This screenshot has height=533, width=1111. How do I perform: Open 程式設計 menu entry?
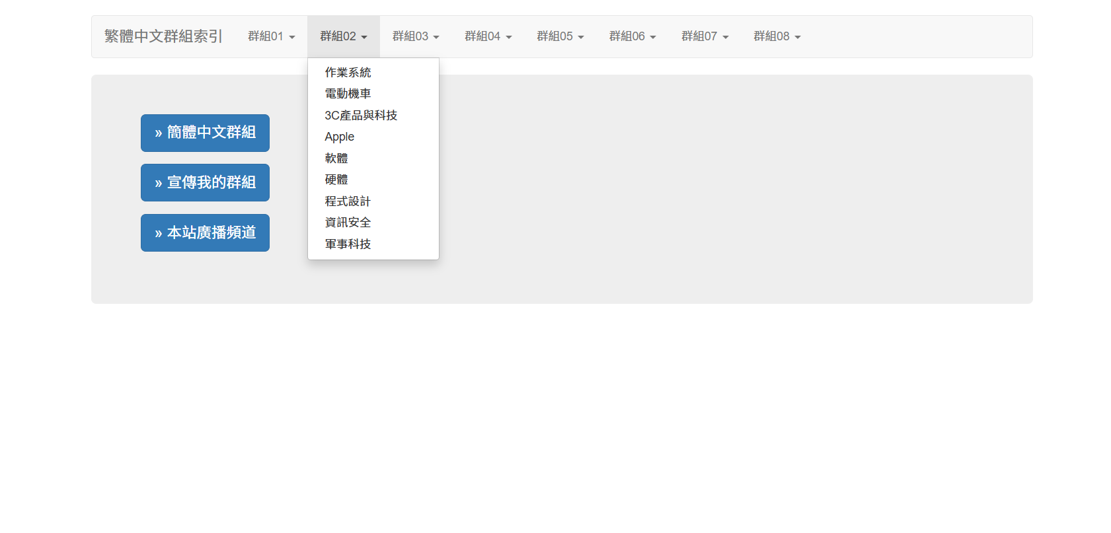click(x=373, y=201)
